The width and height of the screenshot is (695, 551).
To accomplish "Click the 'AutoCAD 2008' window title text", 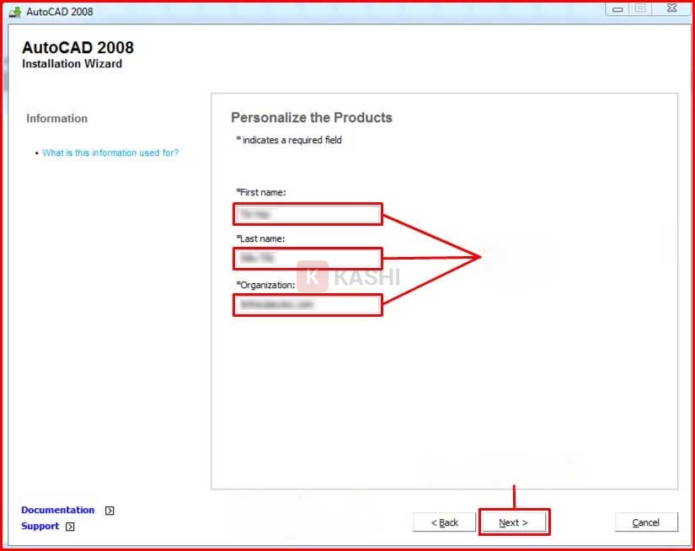I will tap(60, 12).
